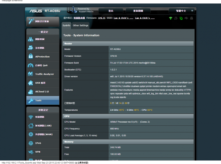Viewport: 221px width, 164px height.
Task: Click the CPU Frequency 800 MHz value
Action: coord(114,129)
